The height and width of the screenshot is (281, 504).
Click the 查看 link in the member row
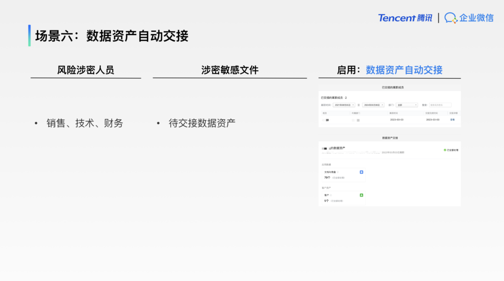click(x=452, y=120)
